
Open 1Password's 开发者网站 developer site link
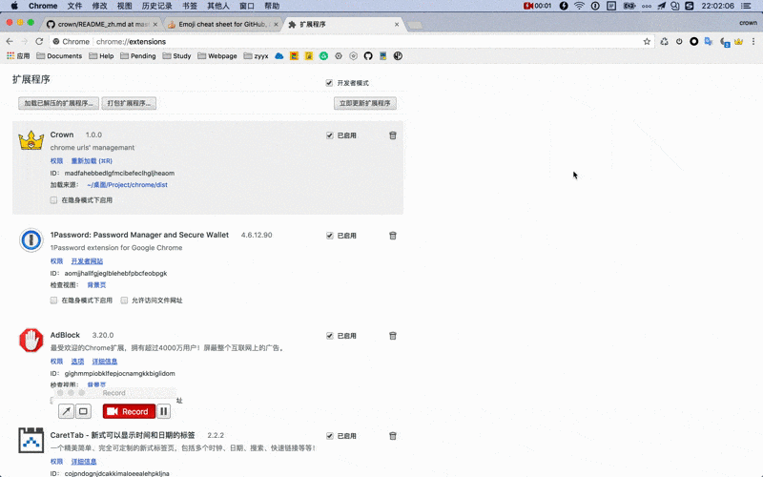[x=87, y=260]
